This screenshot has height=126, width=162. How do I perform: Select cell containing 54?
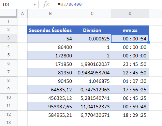point(50,38)
